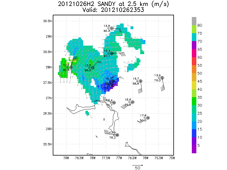
Task: Click the '29.5N' latitude label
Action: 47,21
